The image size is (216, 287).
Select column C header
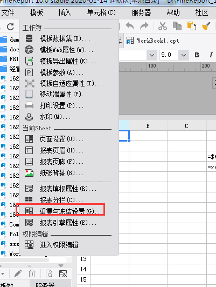click(x=187, y=126)
